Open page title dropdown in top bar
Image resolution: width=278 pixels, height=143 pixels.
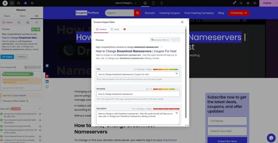tap(126, 3)
